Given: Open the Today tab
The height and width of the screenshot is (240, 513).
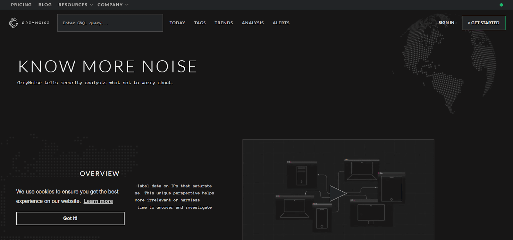Looking at the screenshot, I should click(x=177, y=23).
